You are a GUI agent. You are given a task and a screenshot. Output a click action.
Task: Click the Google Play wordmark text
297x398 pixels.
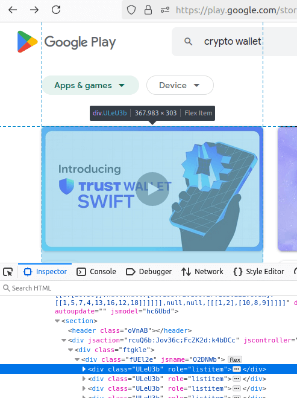click(80, 42)
